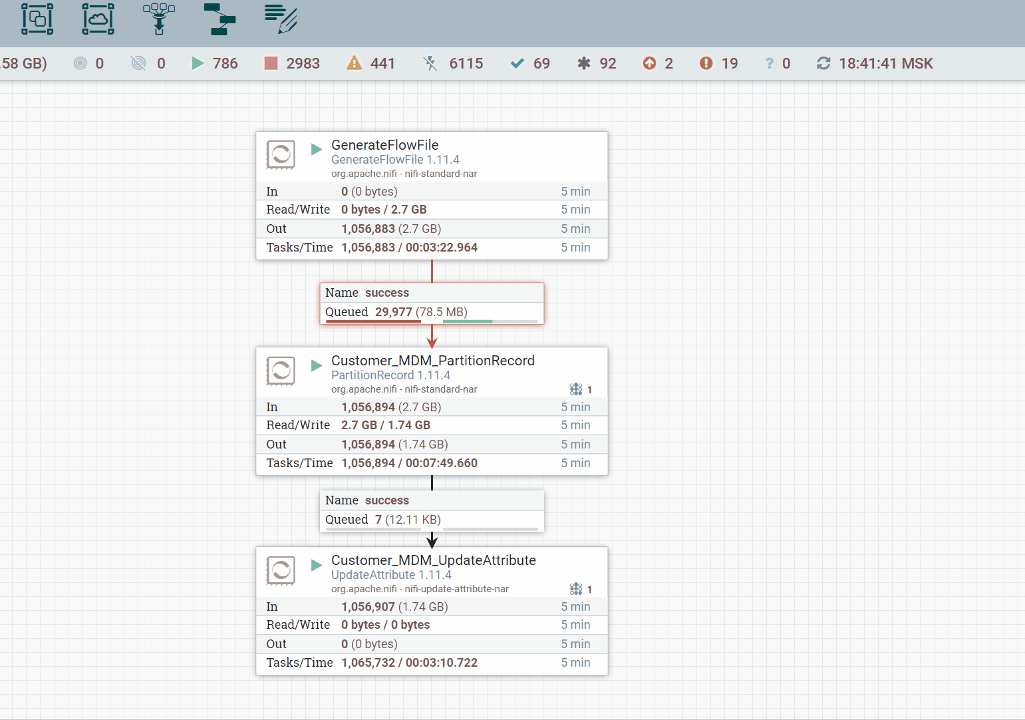The width and height of the screenshot is (1025, 720).
Task: Click "5 min" in Customer_MDM_UpdateAttribute's Tasks/Time row
Action: coord(575,663)
